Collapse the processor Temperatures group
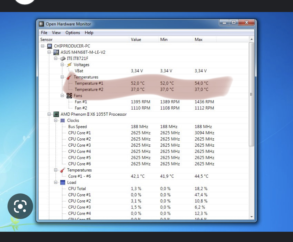The height and width of the screenshot is (242, 293). pos(56,170)
